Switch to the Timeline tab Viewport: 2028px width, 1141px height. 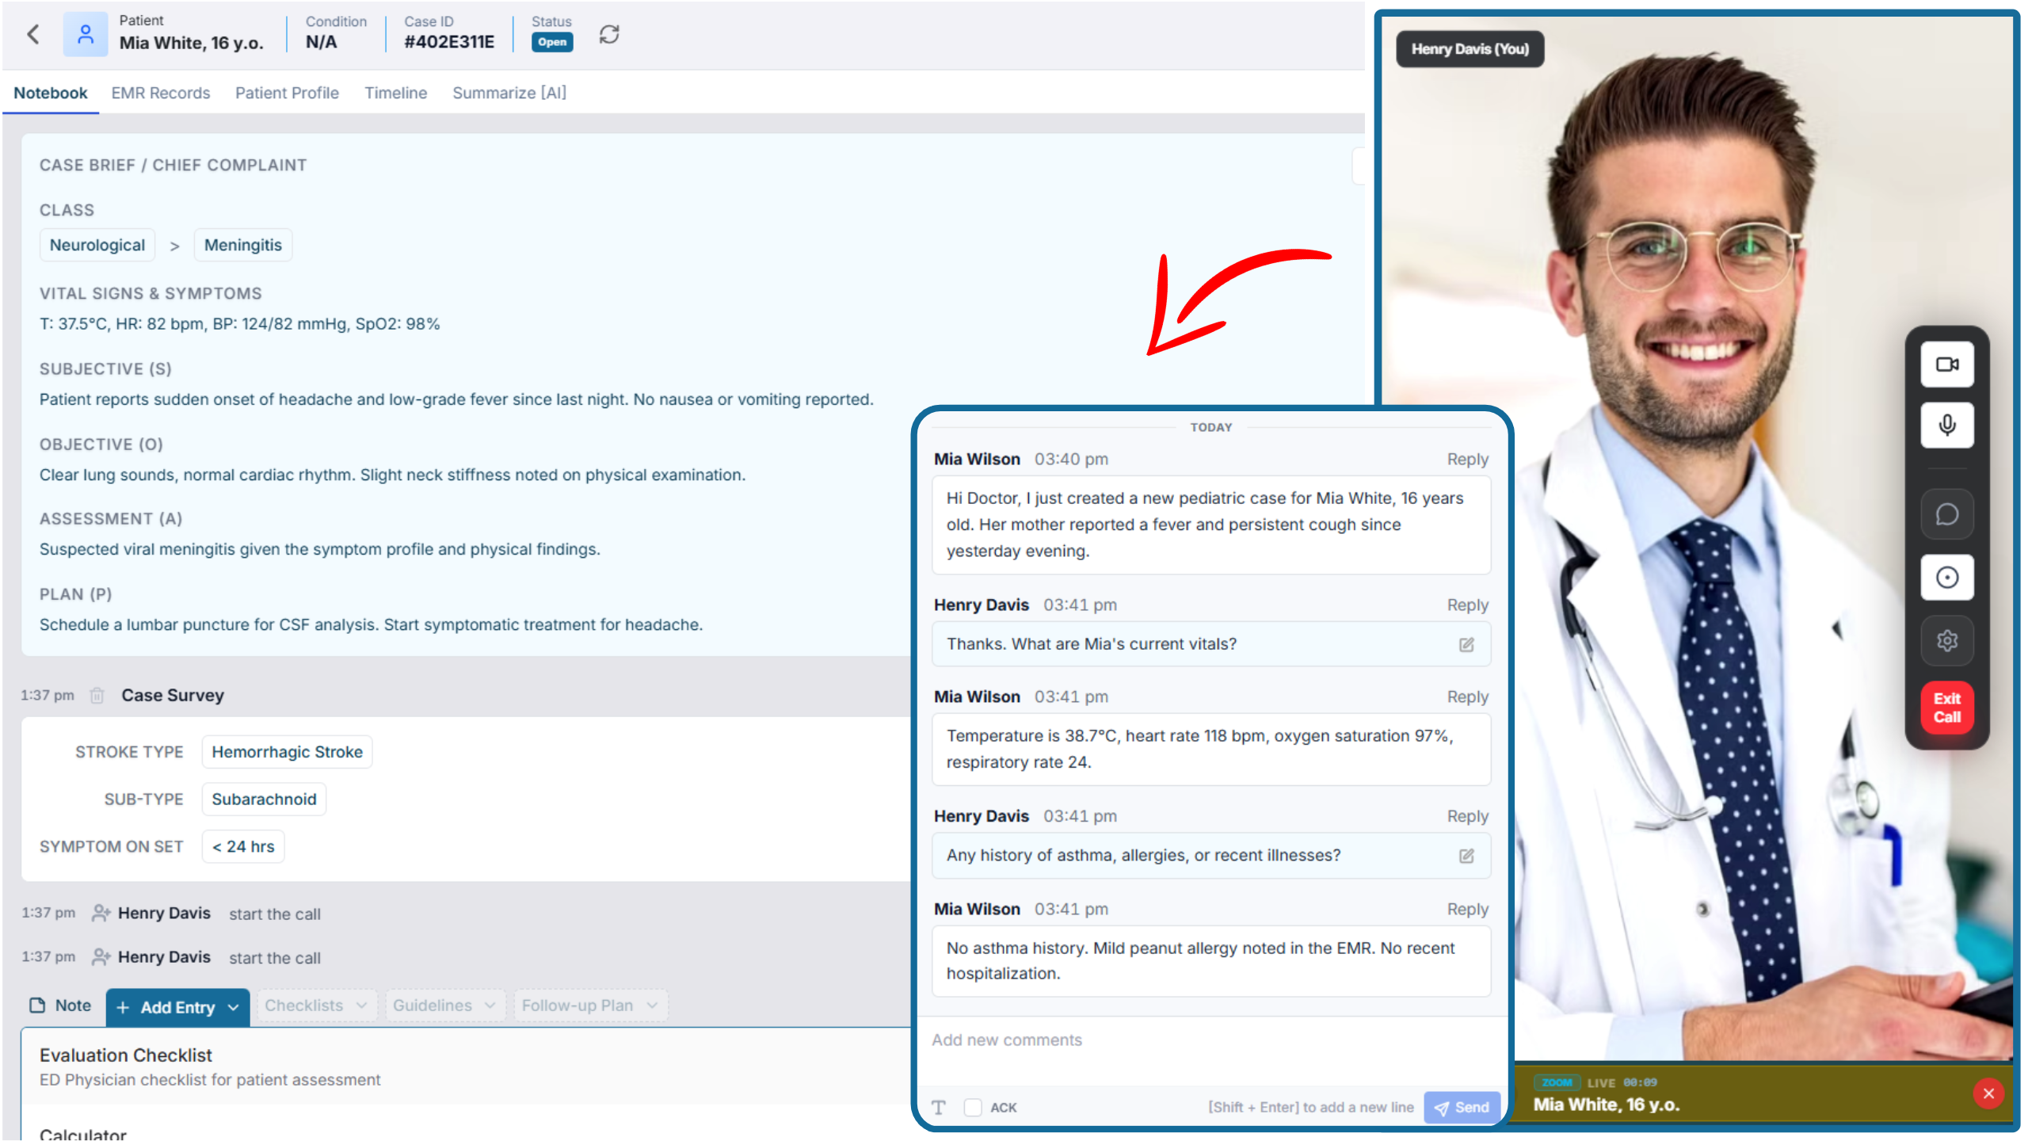(x=395, y=93)
